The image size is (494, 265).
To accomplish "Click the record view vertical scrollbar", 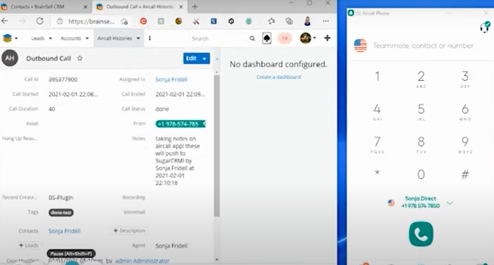I will [217, 145].
